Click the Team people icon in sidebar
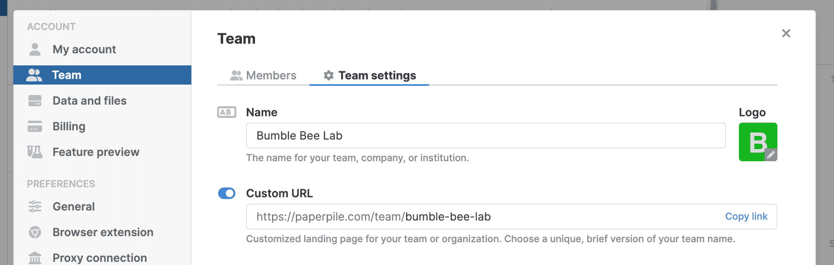 pos(34,75)
